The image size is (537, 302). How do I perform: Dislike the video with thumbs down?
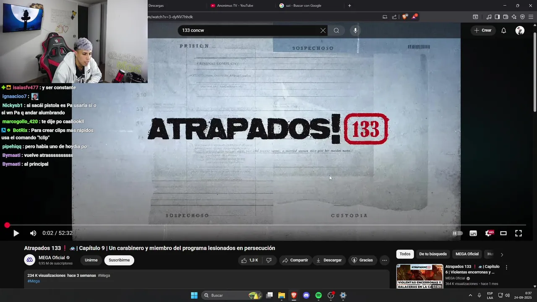point(269,260)
